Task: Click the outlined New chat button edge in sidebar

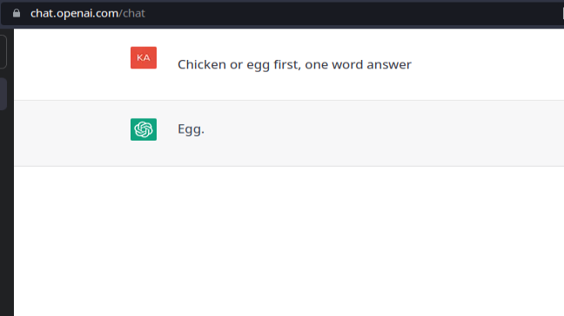Action: point(3,51)
